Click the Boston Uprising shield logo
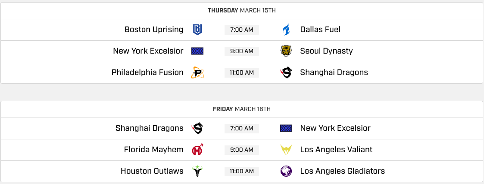This screenshot has width=484, height=184. click(x=197, y=30)
